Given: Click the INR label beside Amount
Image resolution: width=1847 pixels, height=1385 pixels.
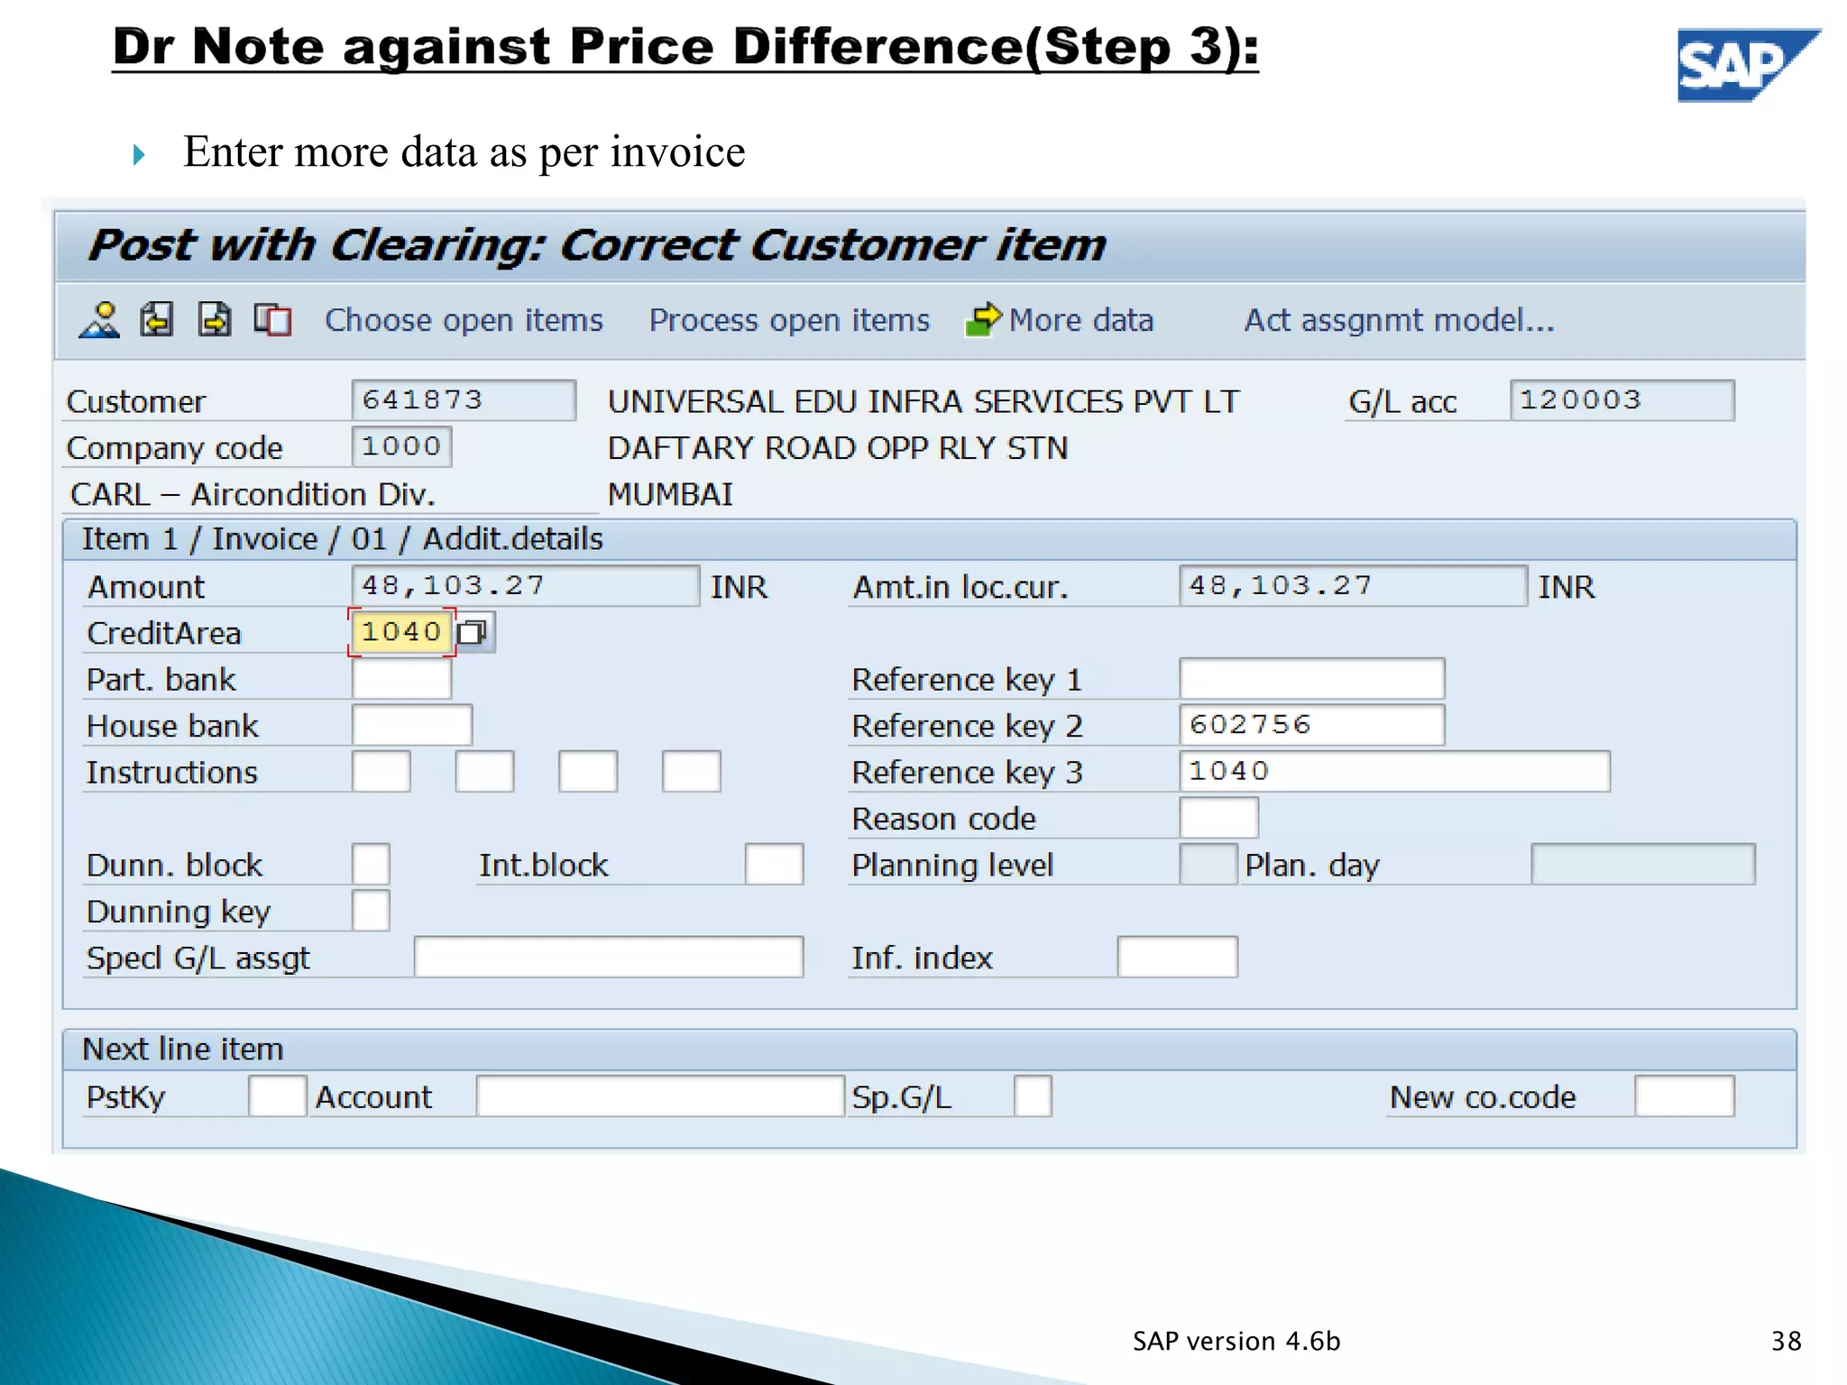Looking at the screenshot, I should (739, 588).
